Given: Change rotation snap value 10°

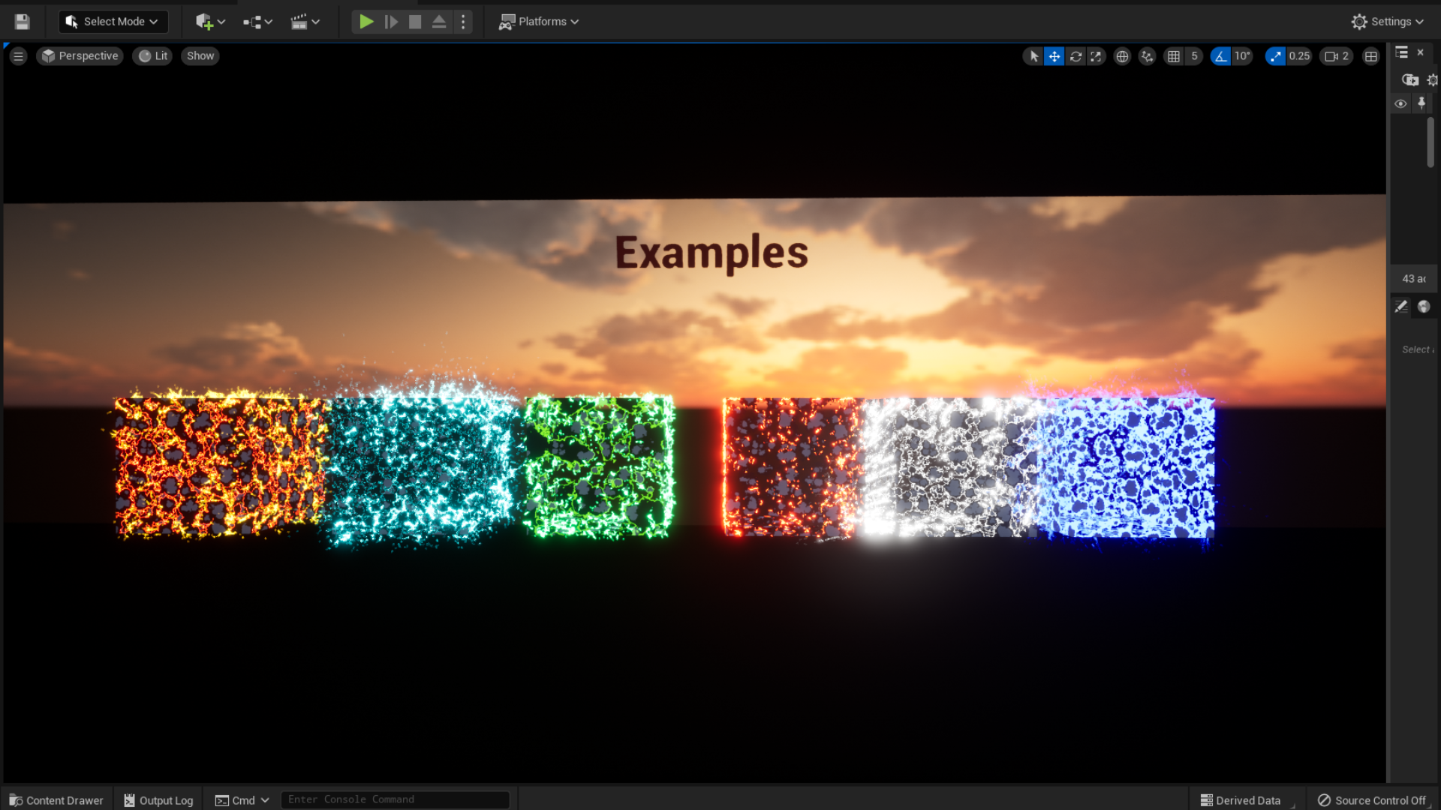Looking at the screenshot, I should [1242, 56].
